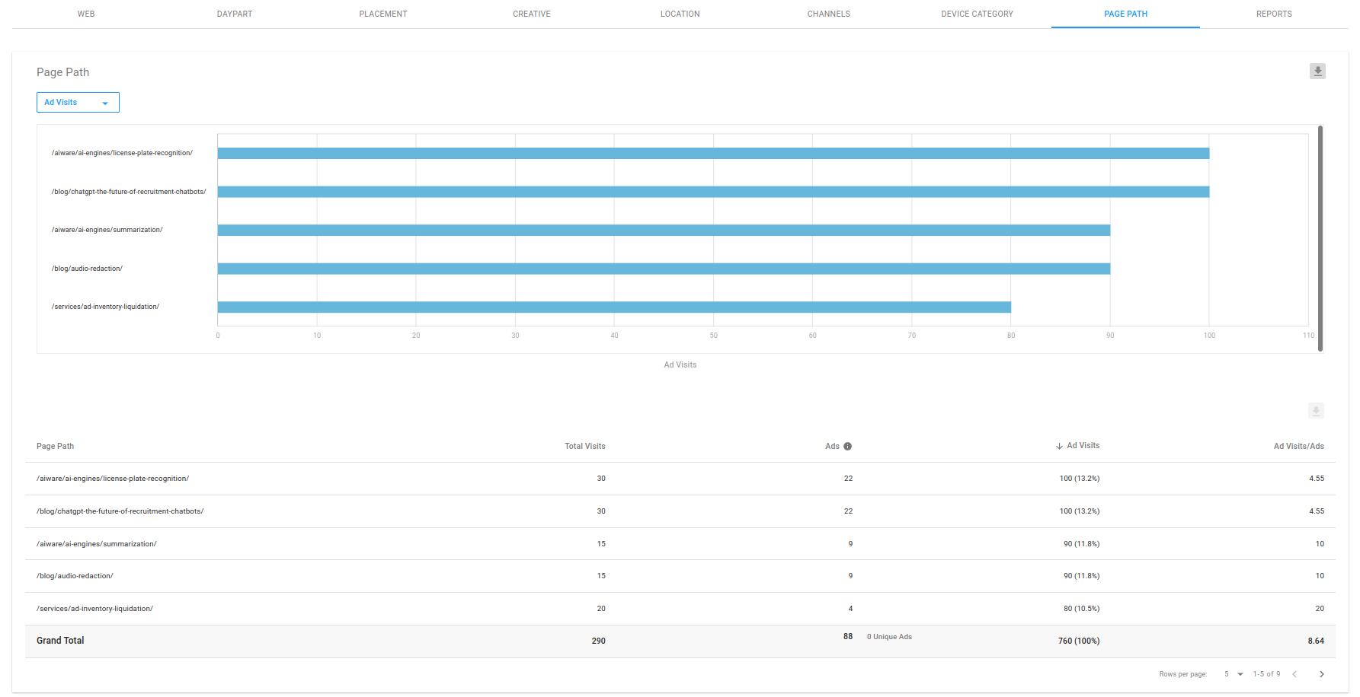Click the chart's vertical scrollbar
The image size is (1360, 697).
1320,238
